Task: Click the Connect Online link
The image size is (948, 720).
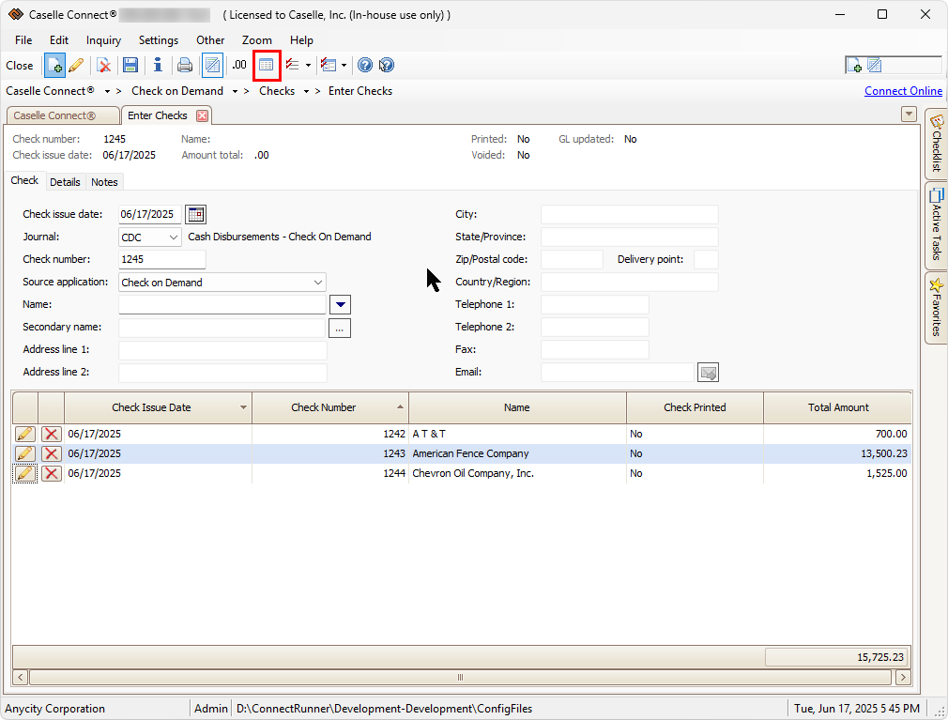Action: [x=903, y=91]
